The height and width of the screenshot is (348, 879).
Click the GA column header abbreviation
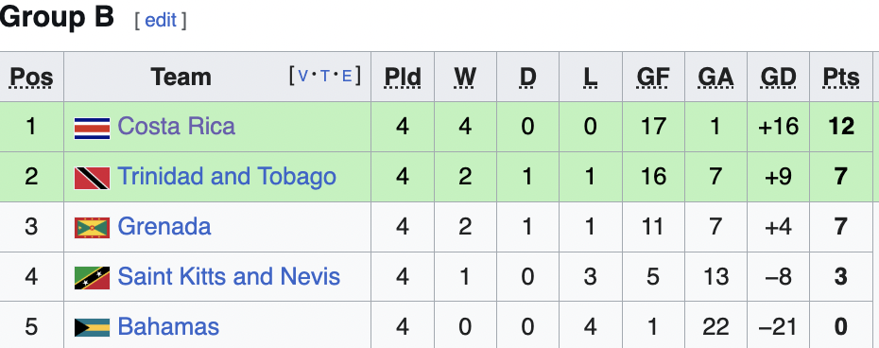tap(715, 78)
